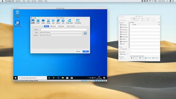Select the Microsoft Edge desktop shortcut
The height and width of the screenshot is (99, 176).
pyautogui.click(x=17, y=24)
